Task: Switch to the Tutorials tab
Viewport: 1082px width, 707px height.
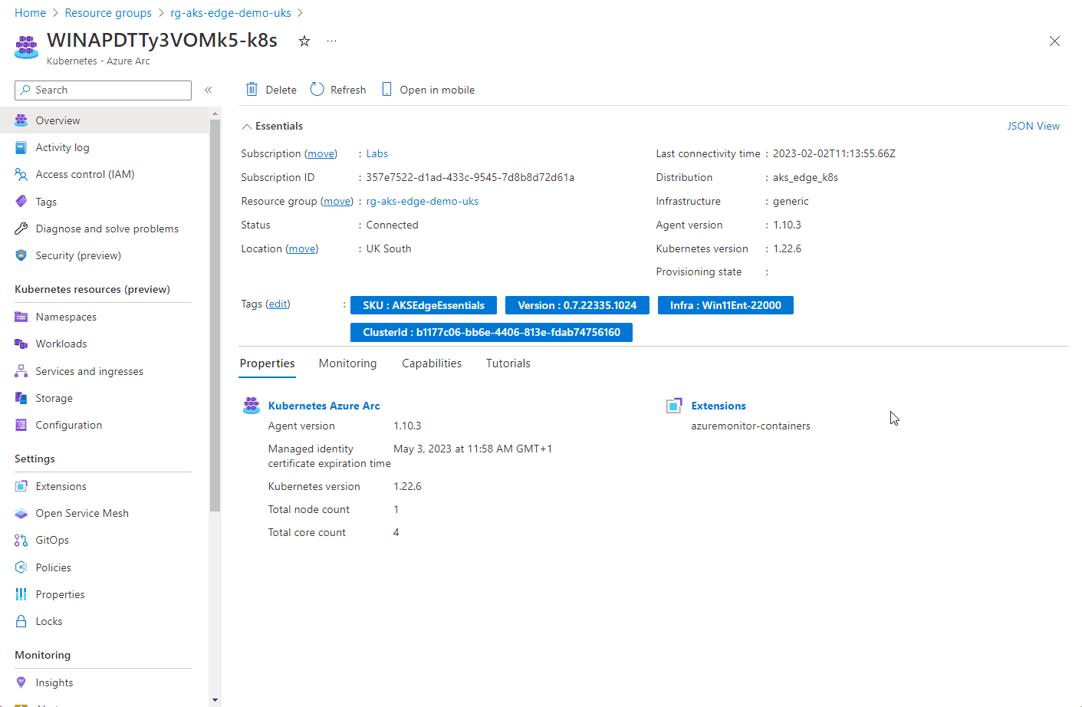Action: tap(508, 363)
